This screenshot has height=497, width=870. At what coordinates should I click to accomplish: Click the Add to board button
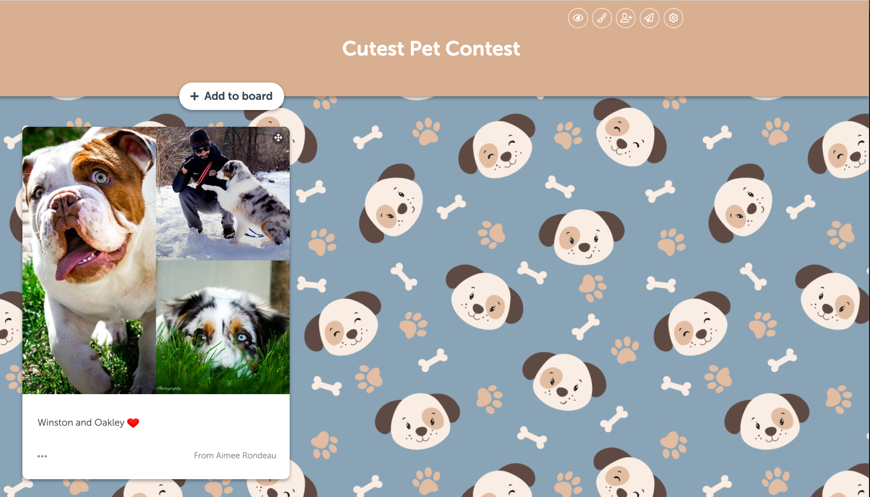[x=232, y=96]
